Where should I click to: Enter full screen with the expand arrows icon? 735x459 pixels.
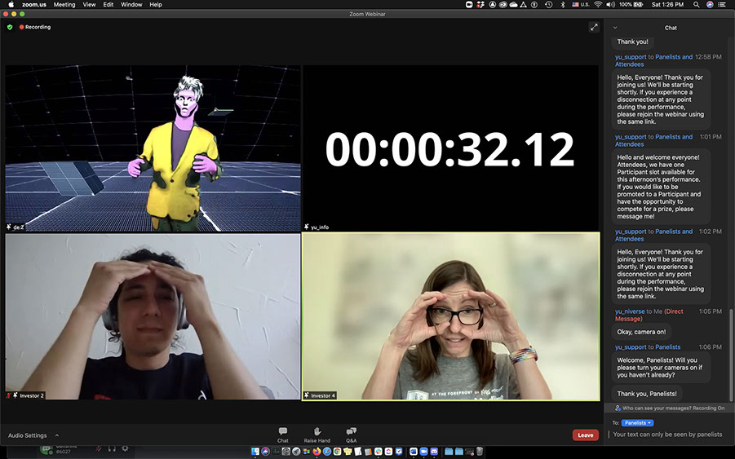click(x=594, y=27)
